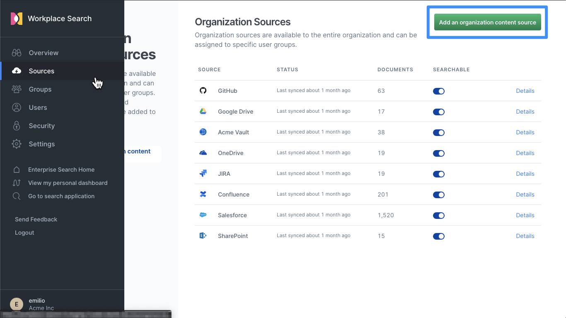Open Details for Google Drive
This screenshot has width=566, height=318.
pos(525,112)
